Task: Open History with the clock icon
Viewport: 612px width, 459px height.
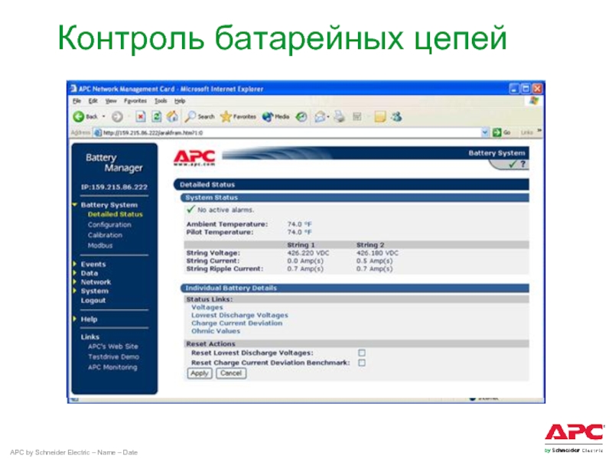Action: [301, 116]
